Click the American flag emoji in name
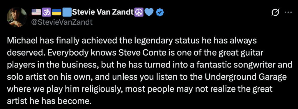298x109 pixels. click(x=36, y=12)
